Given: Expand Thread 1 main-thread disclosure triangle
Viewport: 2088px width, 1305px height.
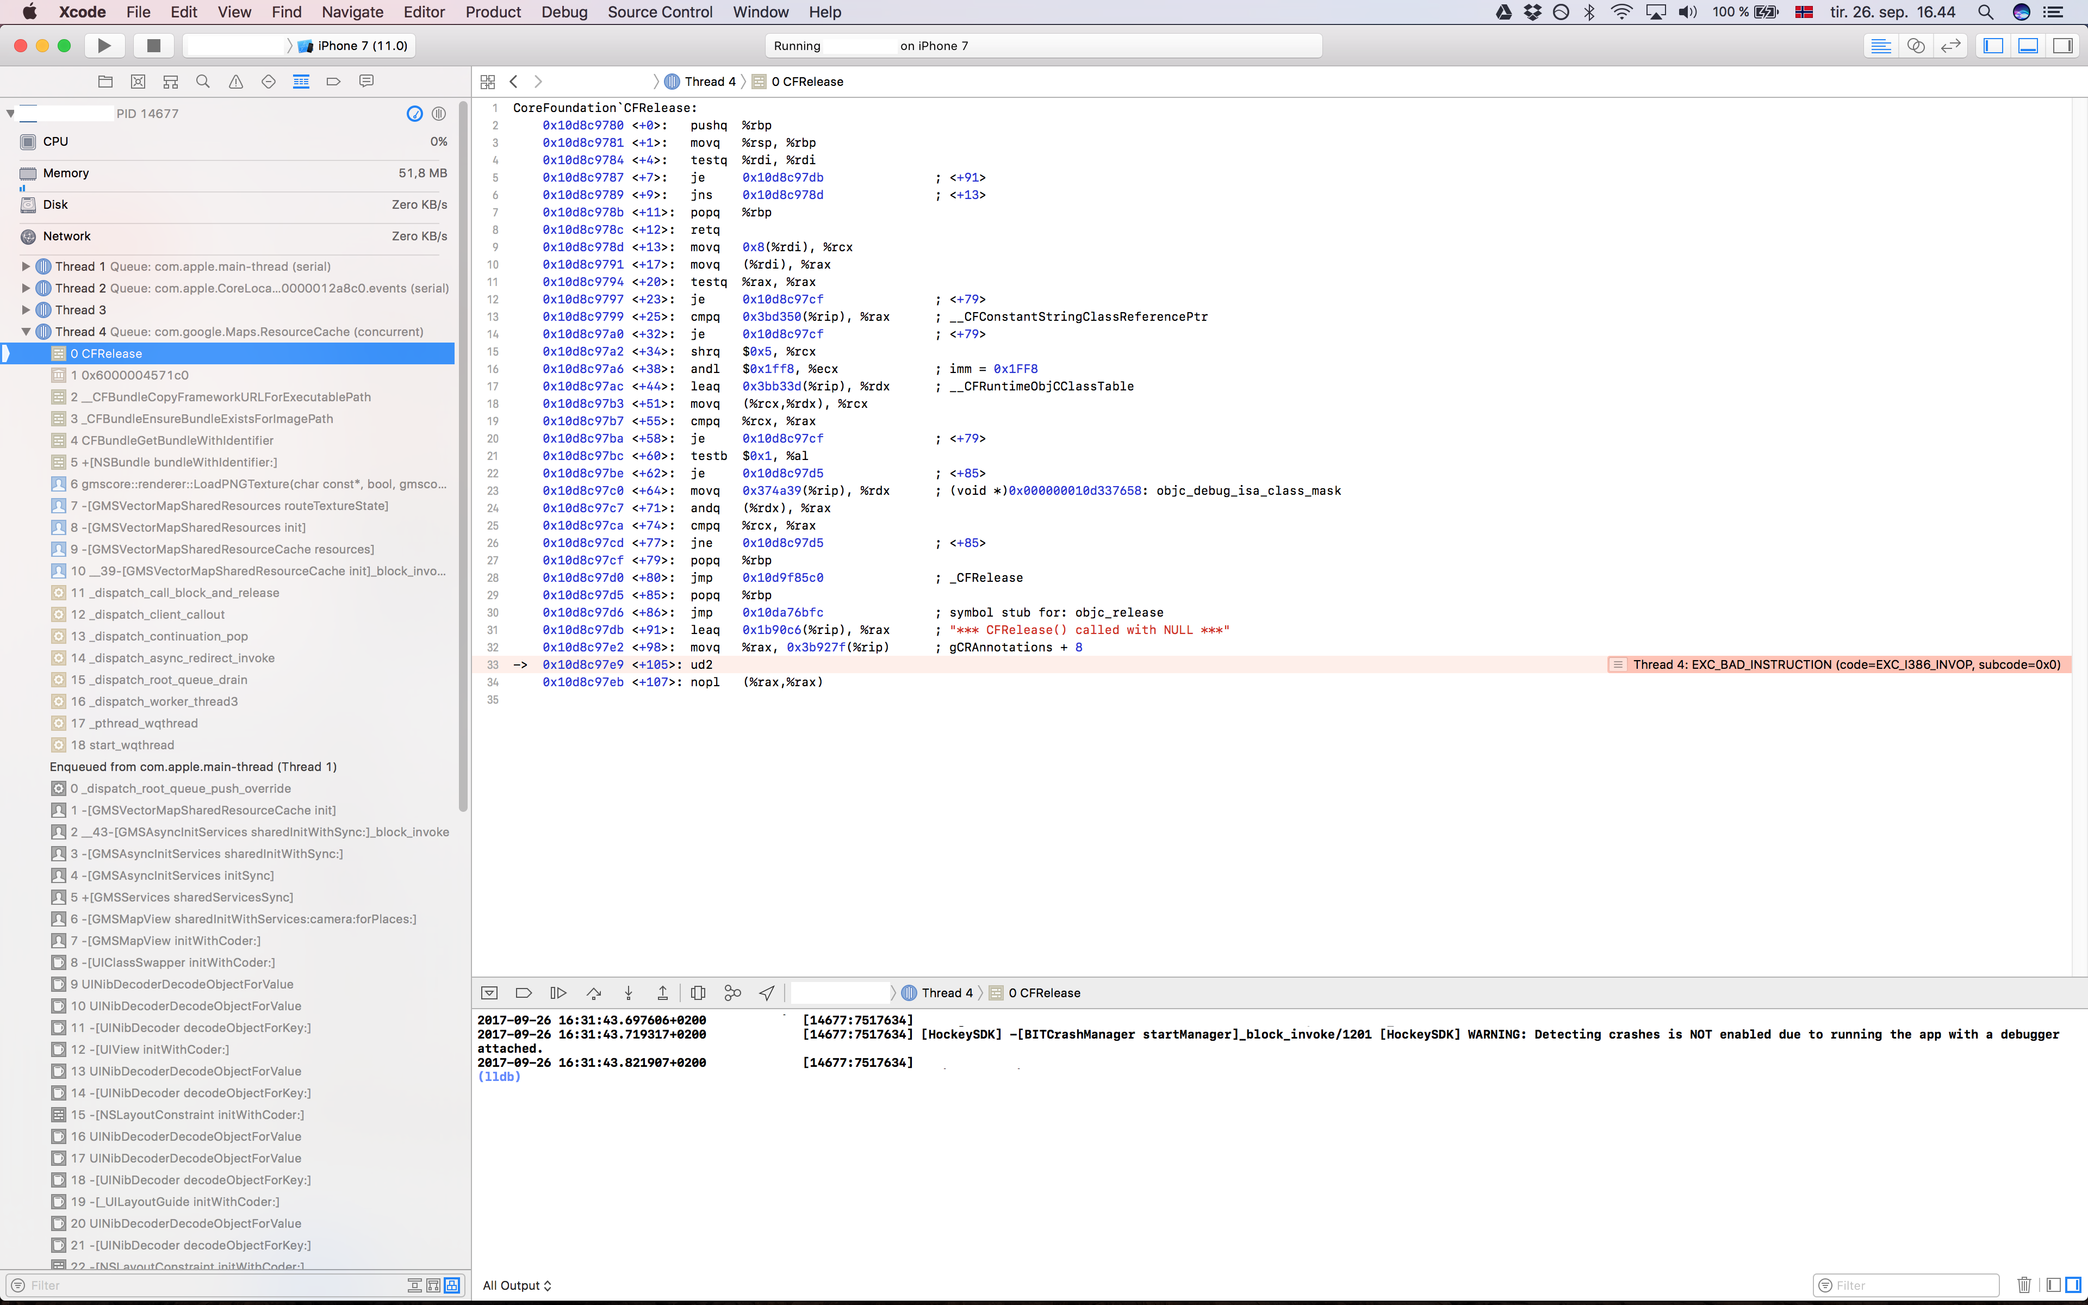Looking at the screenshot, I should tap(26, 266).
